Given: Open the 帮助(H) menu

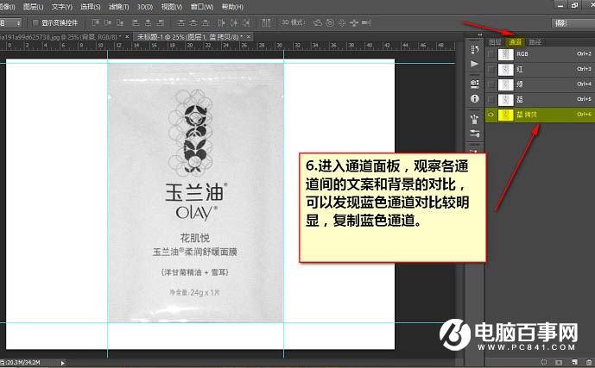Looking at the screenshot, I should (232, 7).
